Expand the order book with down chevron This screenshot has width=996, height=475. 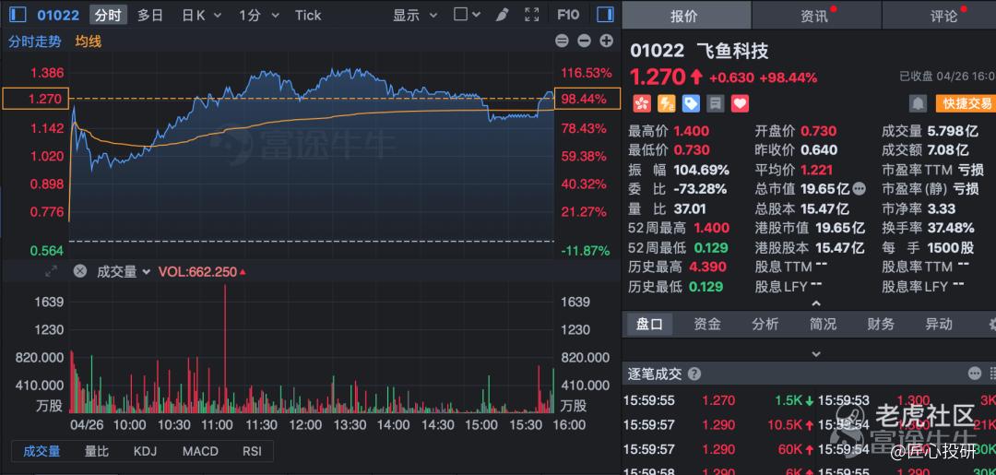[x=816, y=353]
